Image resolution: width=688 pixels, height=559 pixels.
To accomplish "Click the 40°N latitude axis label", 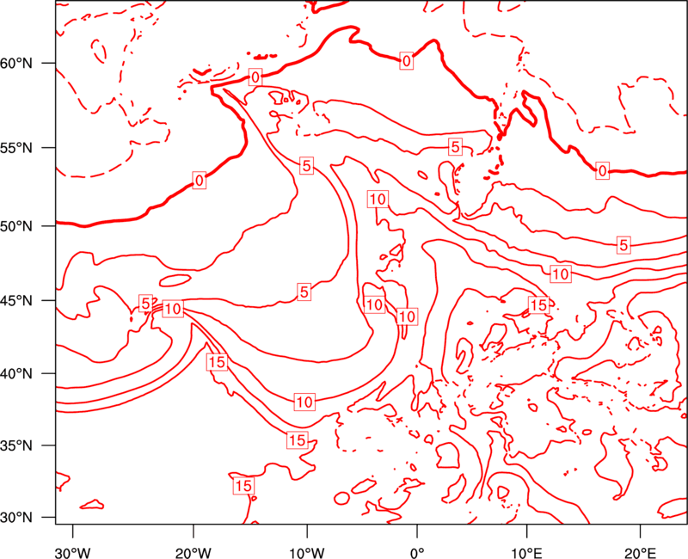I will [16, 374].
